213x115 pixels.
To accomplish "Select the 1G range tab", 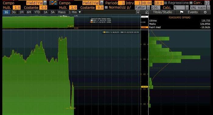I will 6,12.
